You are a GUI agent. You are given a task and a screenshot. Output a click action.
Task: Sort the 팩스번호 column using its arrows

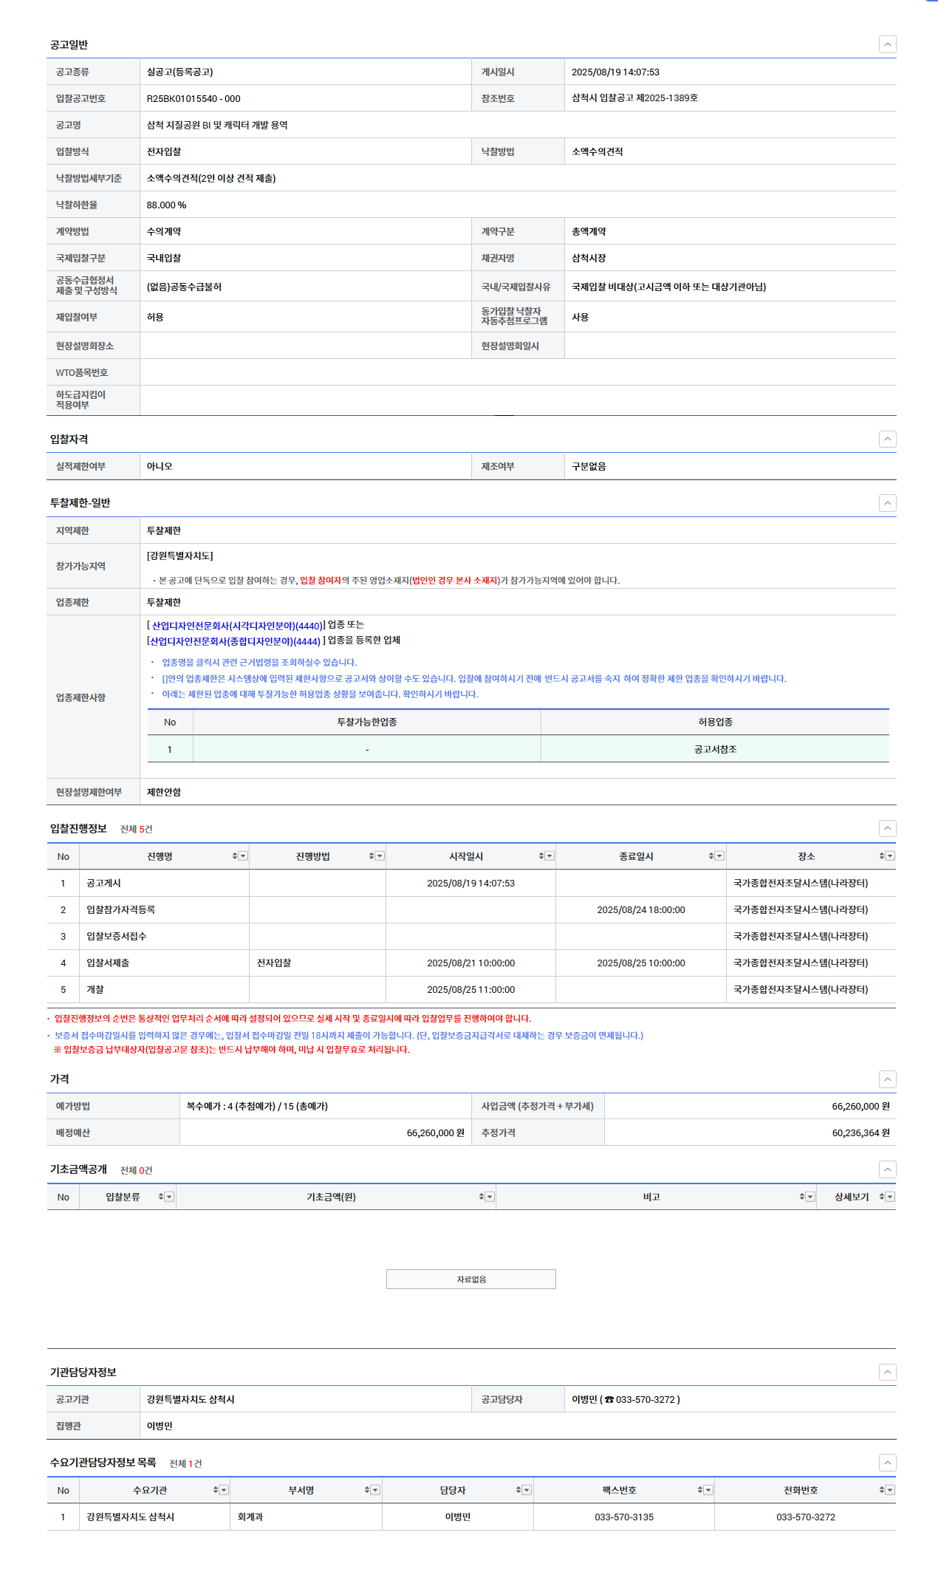(x=700, y=1490)
